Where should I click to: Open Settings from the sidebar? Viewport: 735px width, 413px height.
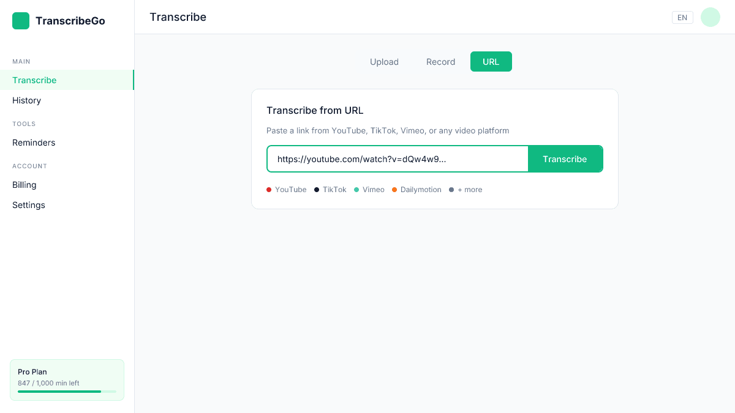pos(28,205)
